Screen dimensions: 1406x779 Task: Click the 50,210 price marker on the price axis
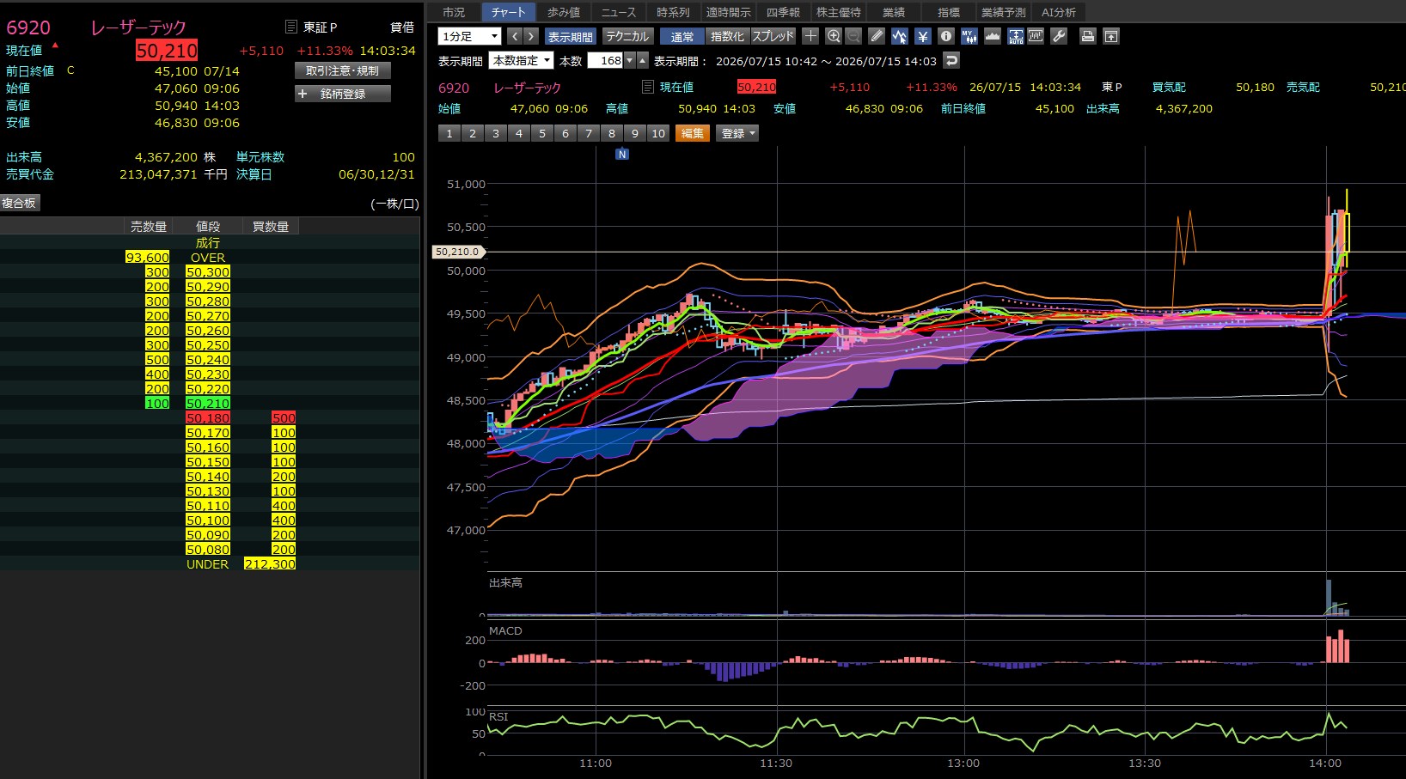[459, 252]
